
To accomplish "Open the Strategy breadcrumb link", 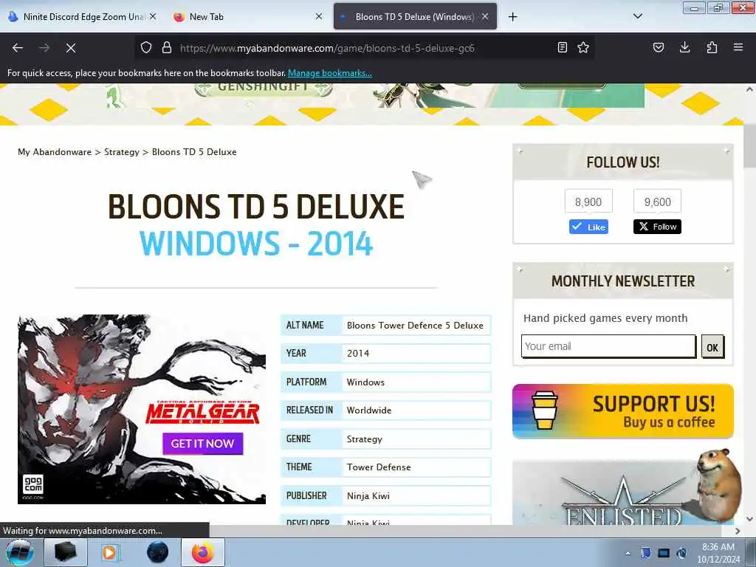I will pyautogui.click(x=122, y=152).
